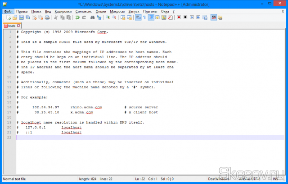This screenshot has height=184, width=288.
Task: Click the Print toolbar icon
Action: [x=47, y=17]
